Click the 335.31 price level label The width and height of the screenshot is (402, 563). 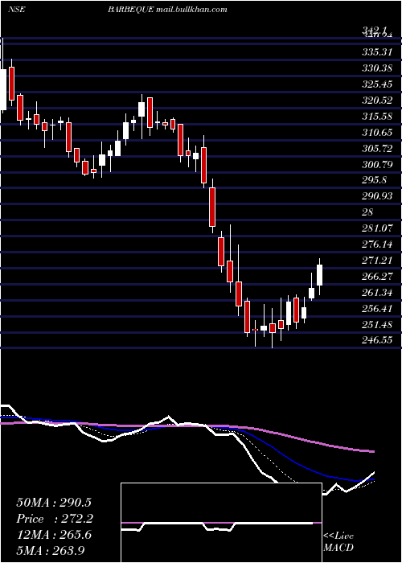(x=377, y=52)
